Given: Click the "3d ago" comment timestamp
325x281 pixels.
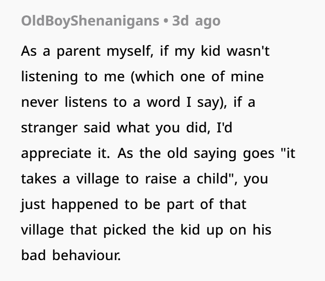Looking at the screenshot, I should (196, 21).
